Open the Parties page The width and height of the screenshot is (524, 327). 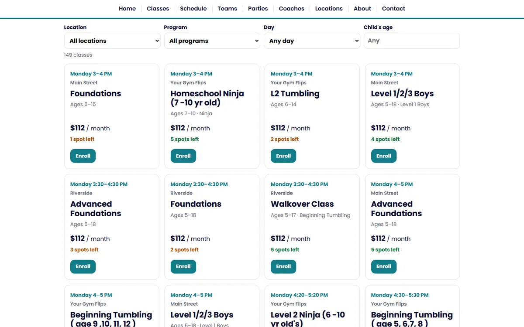point(258,9)
